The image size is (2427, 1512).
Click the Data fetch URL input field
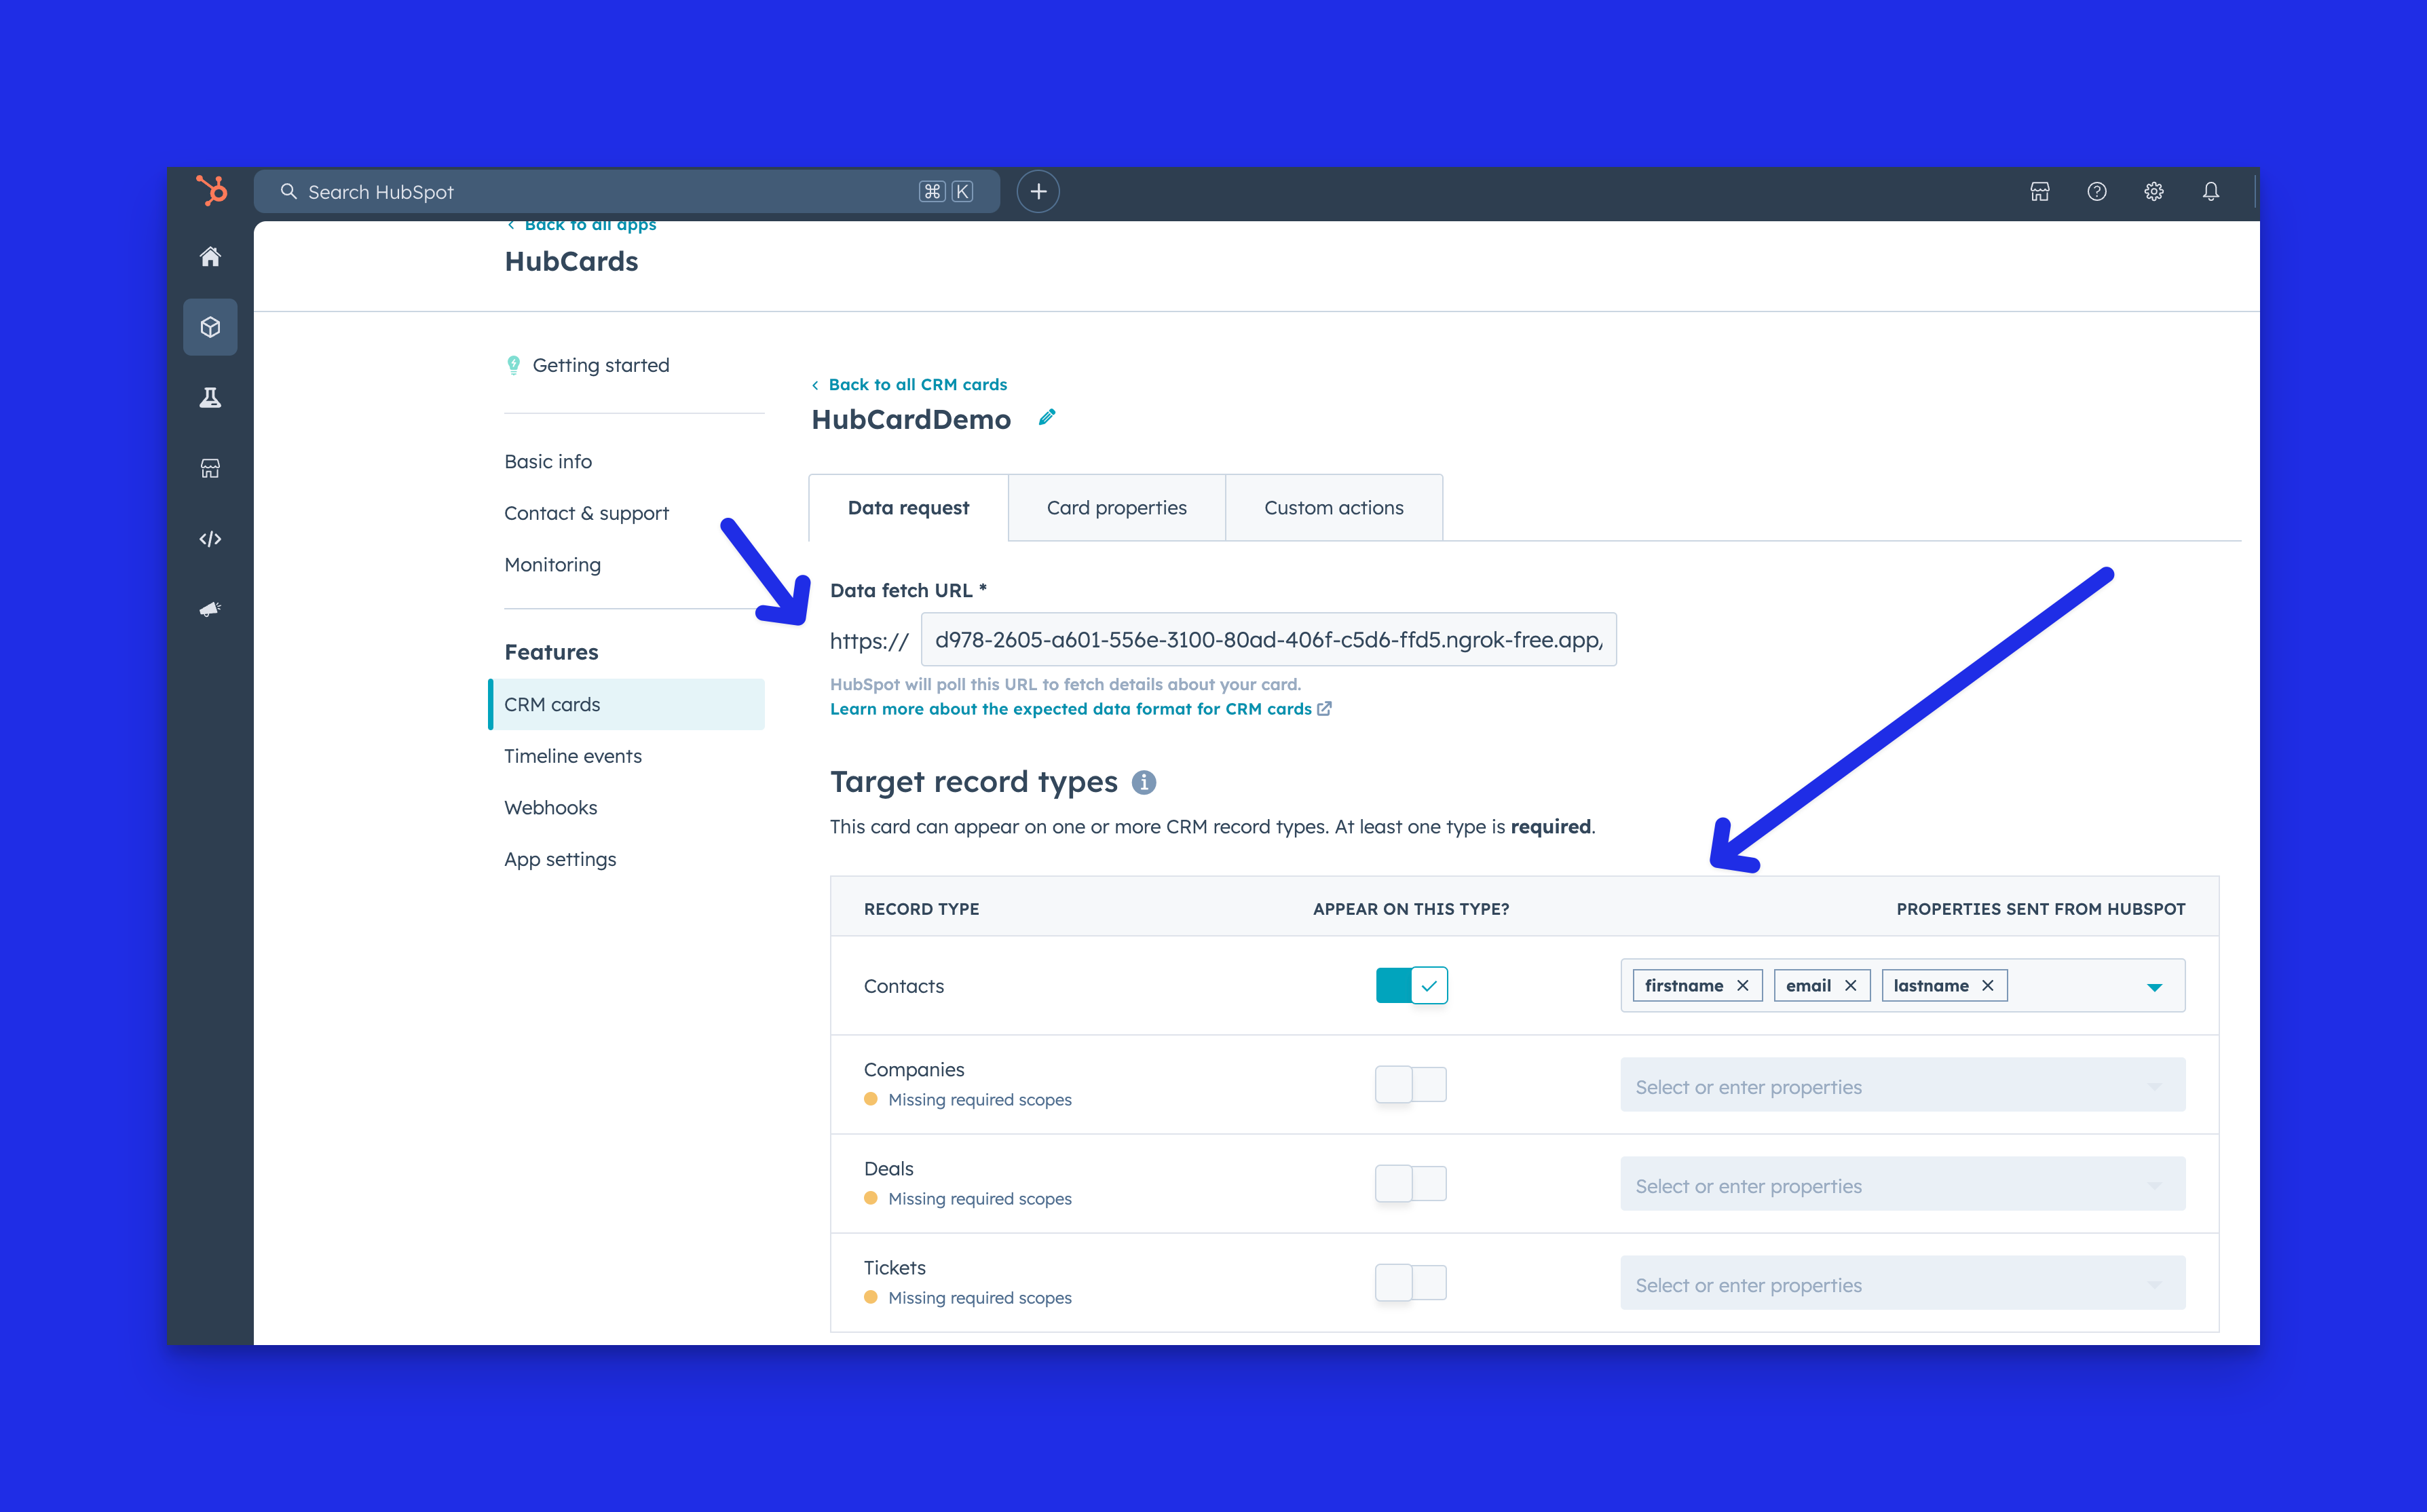[1268, 640]
